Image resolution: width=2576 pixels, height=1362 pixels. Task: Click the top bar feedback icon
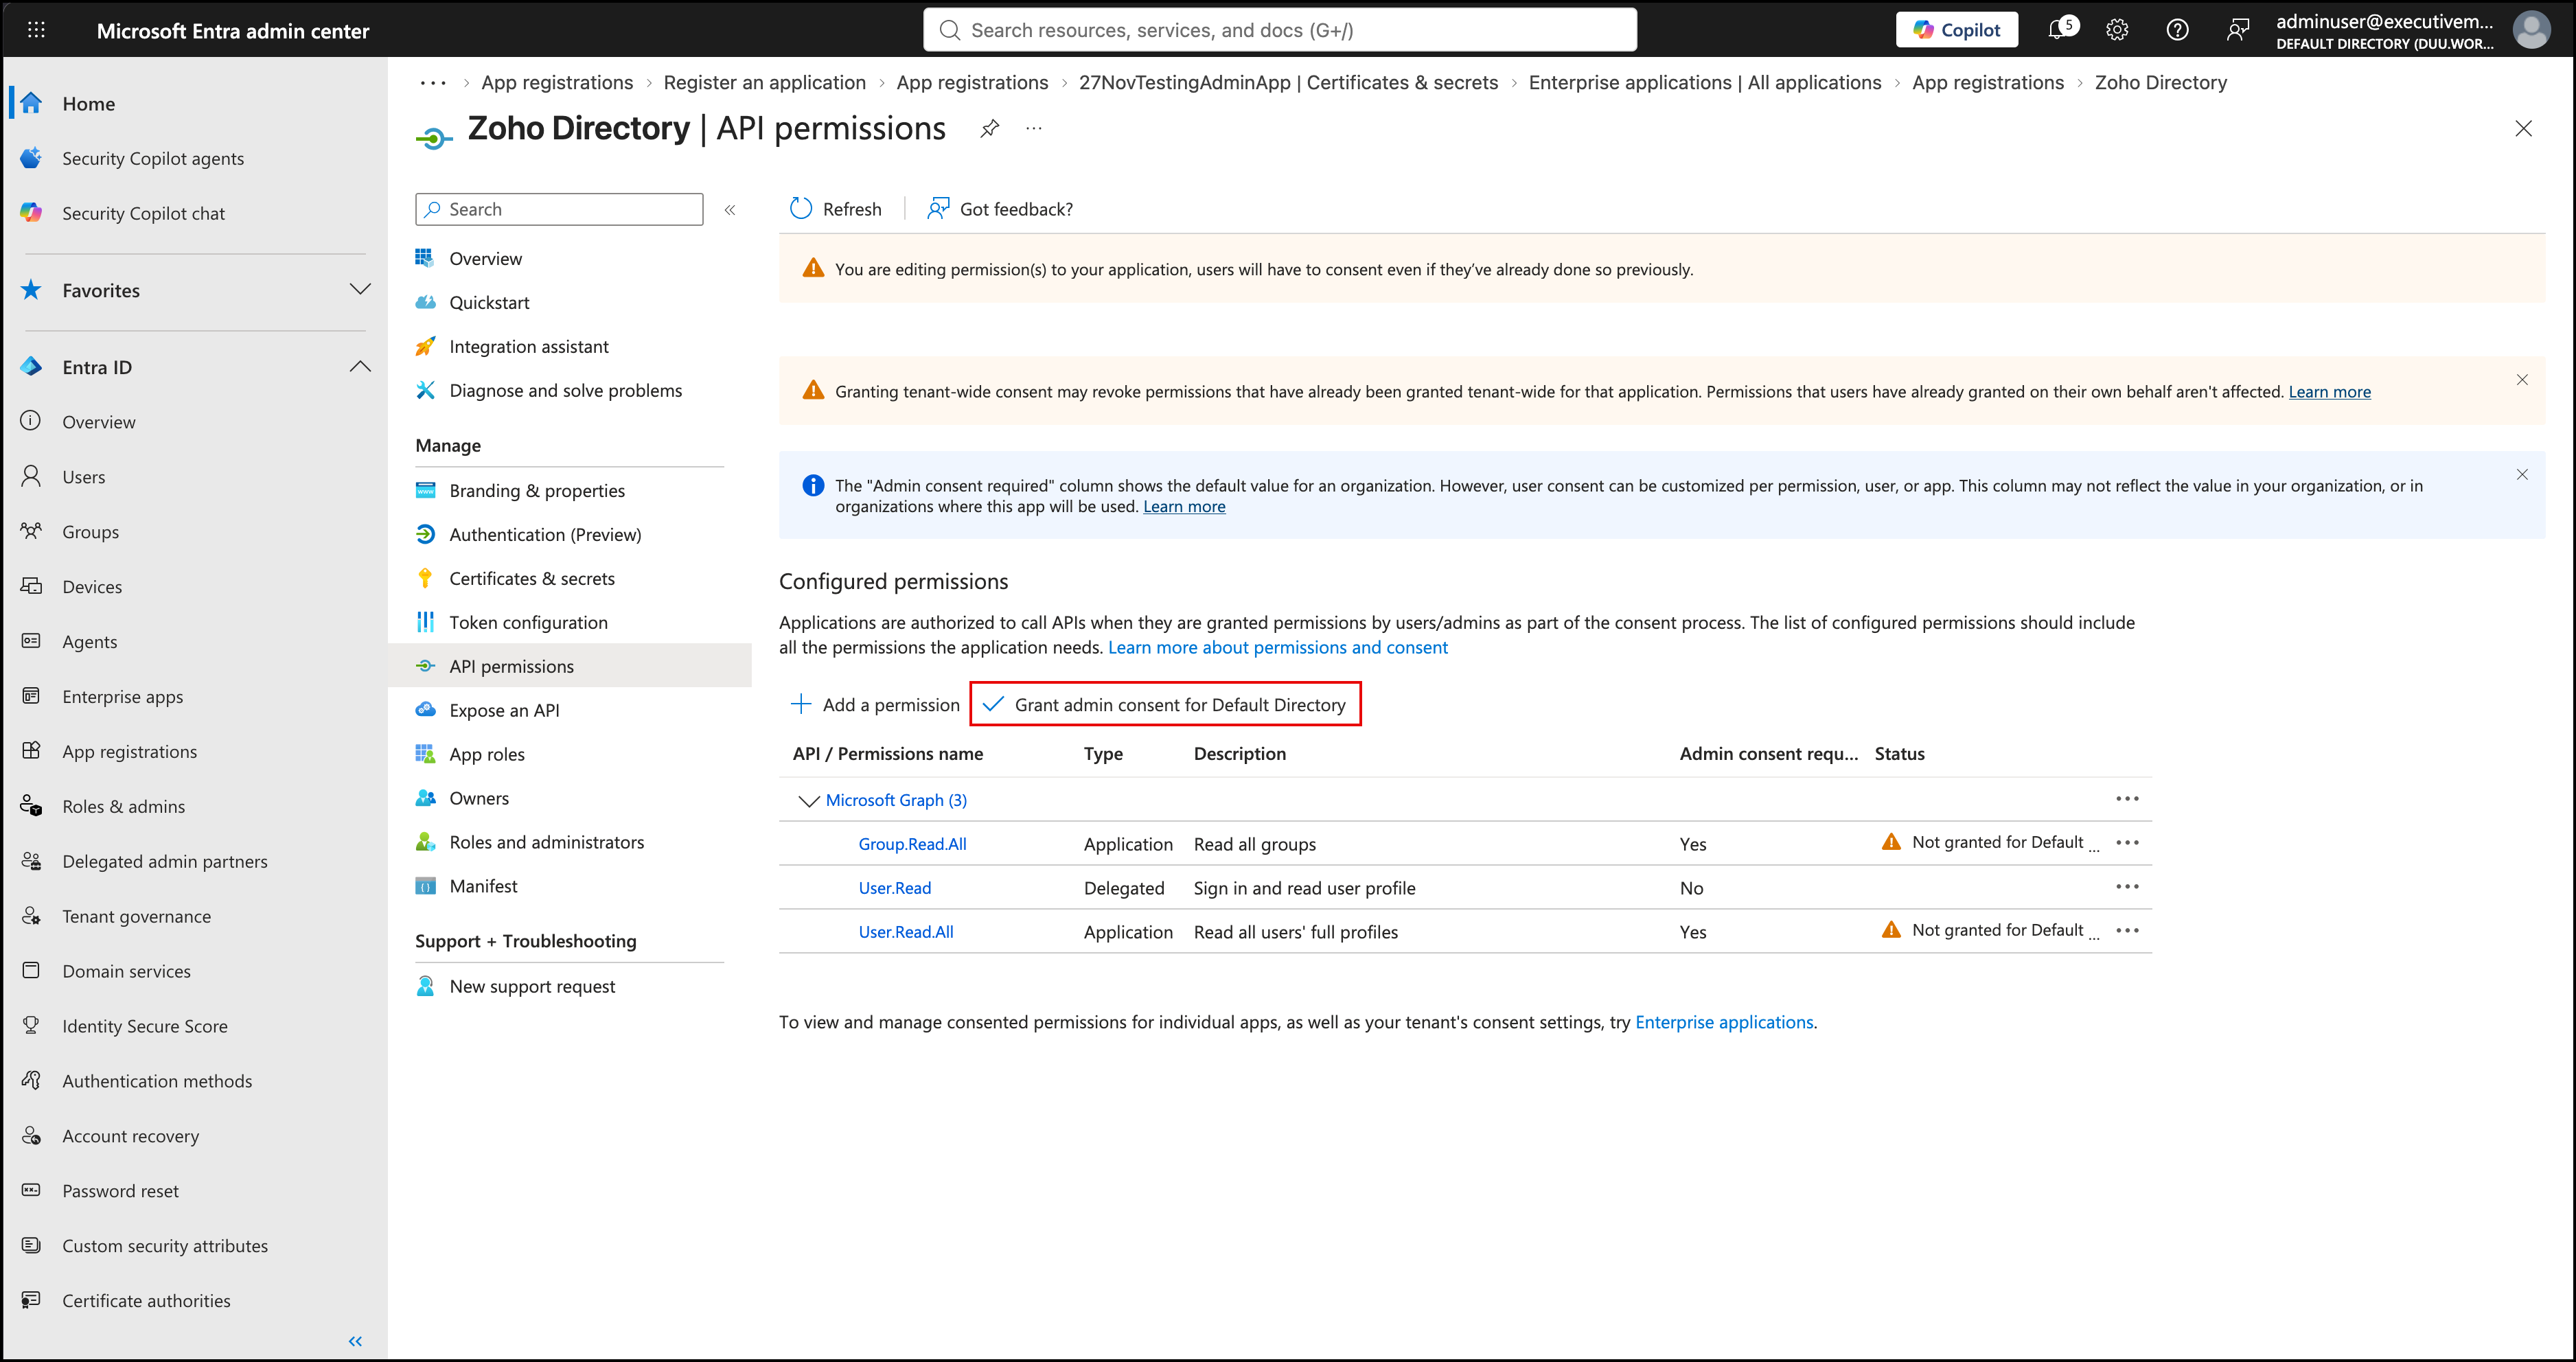pos(2238,30)
